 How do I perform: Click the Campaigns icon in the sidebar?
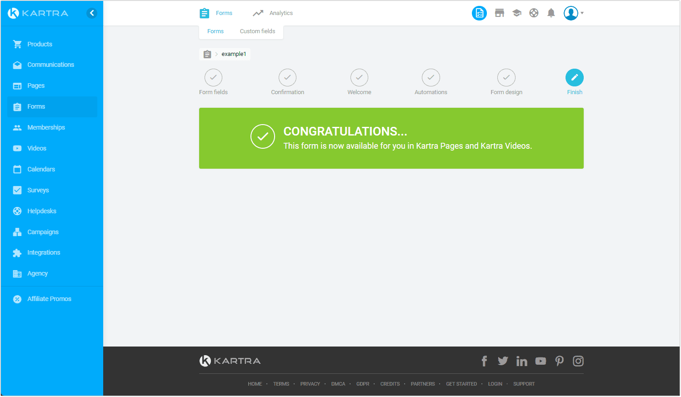(17, 232)
